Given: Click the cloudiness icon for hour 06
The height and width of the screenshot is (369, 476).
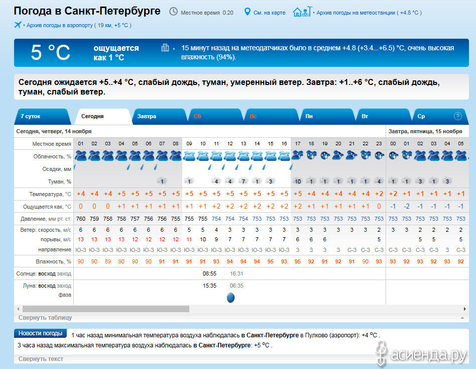Looking at the screenshot, I should (x=149, y=156).
